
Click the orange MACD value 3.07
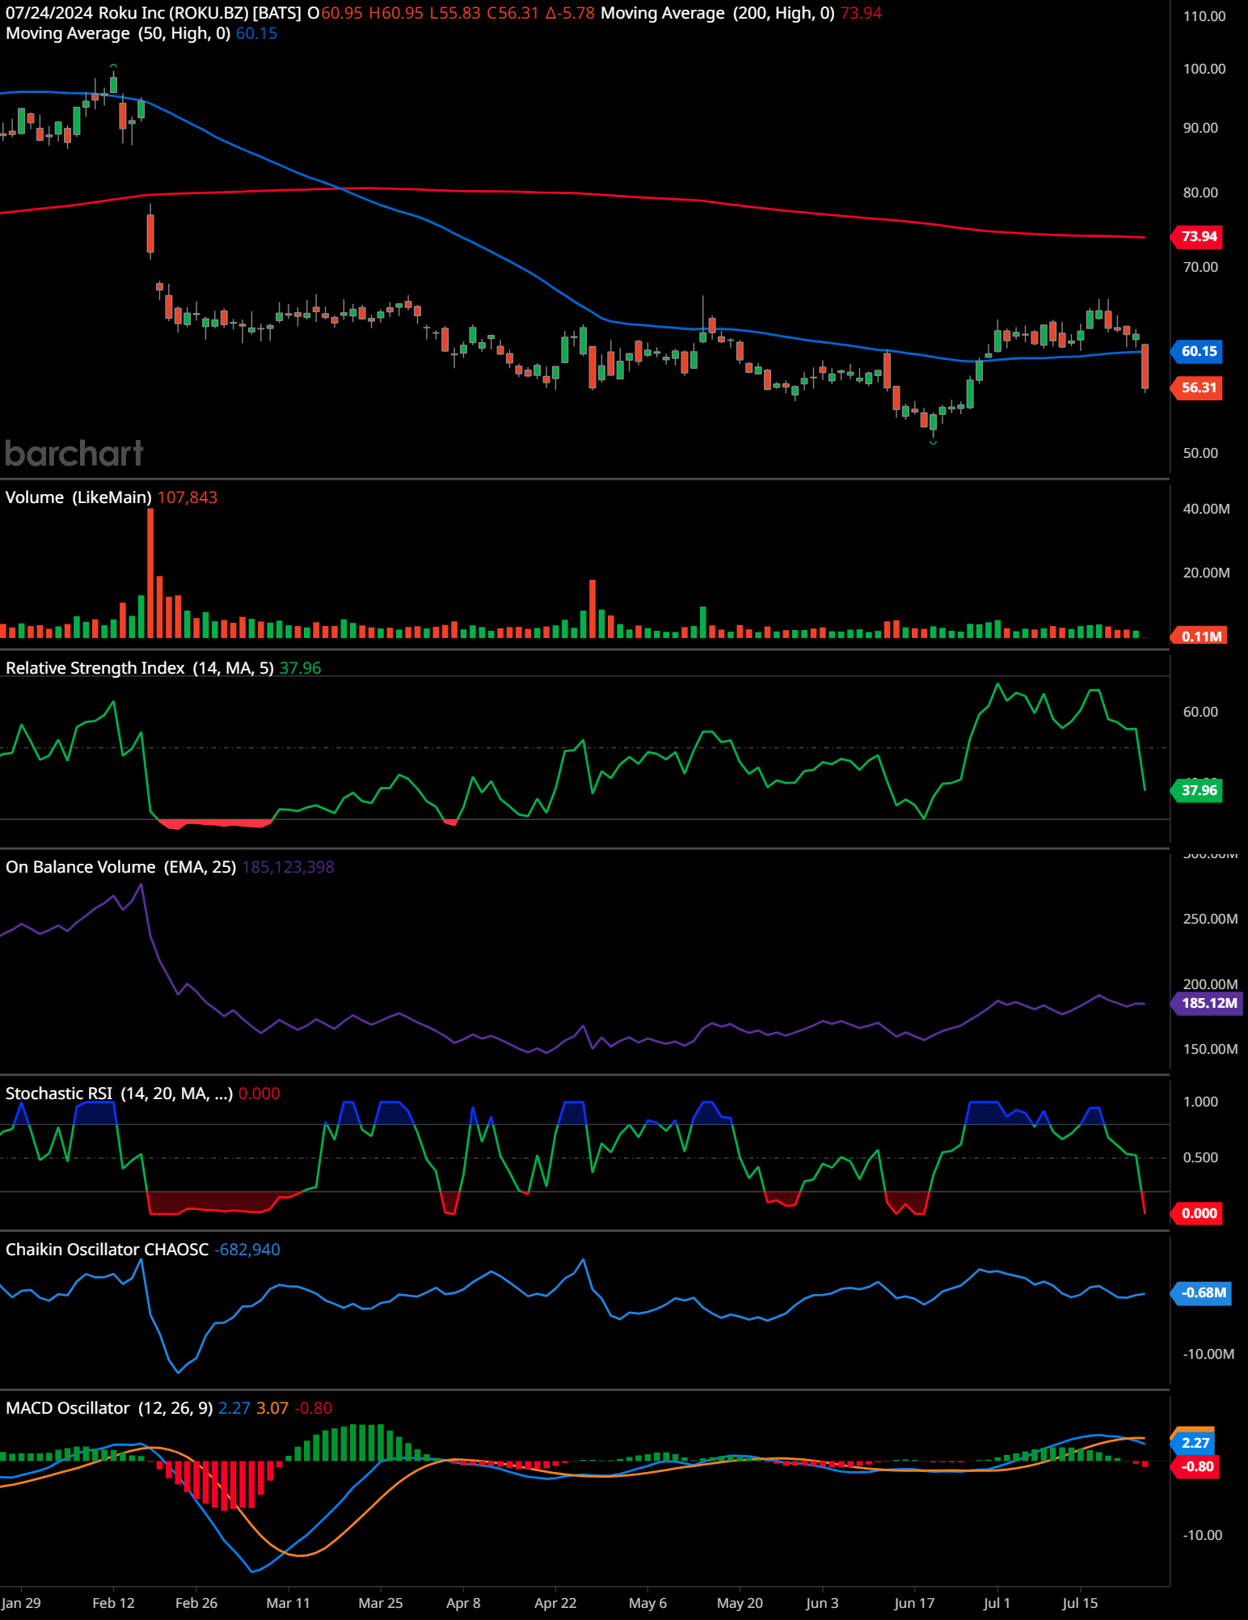point(272,1408)
